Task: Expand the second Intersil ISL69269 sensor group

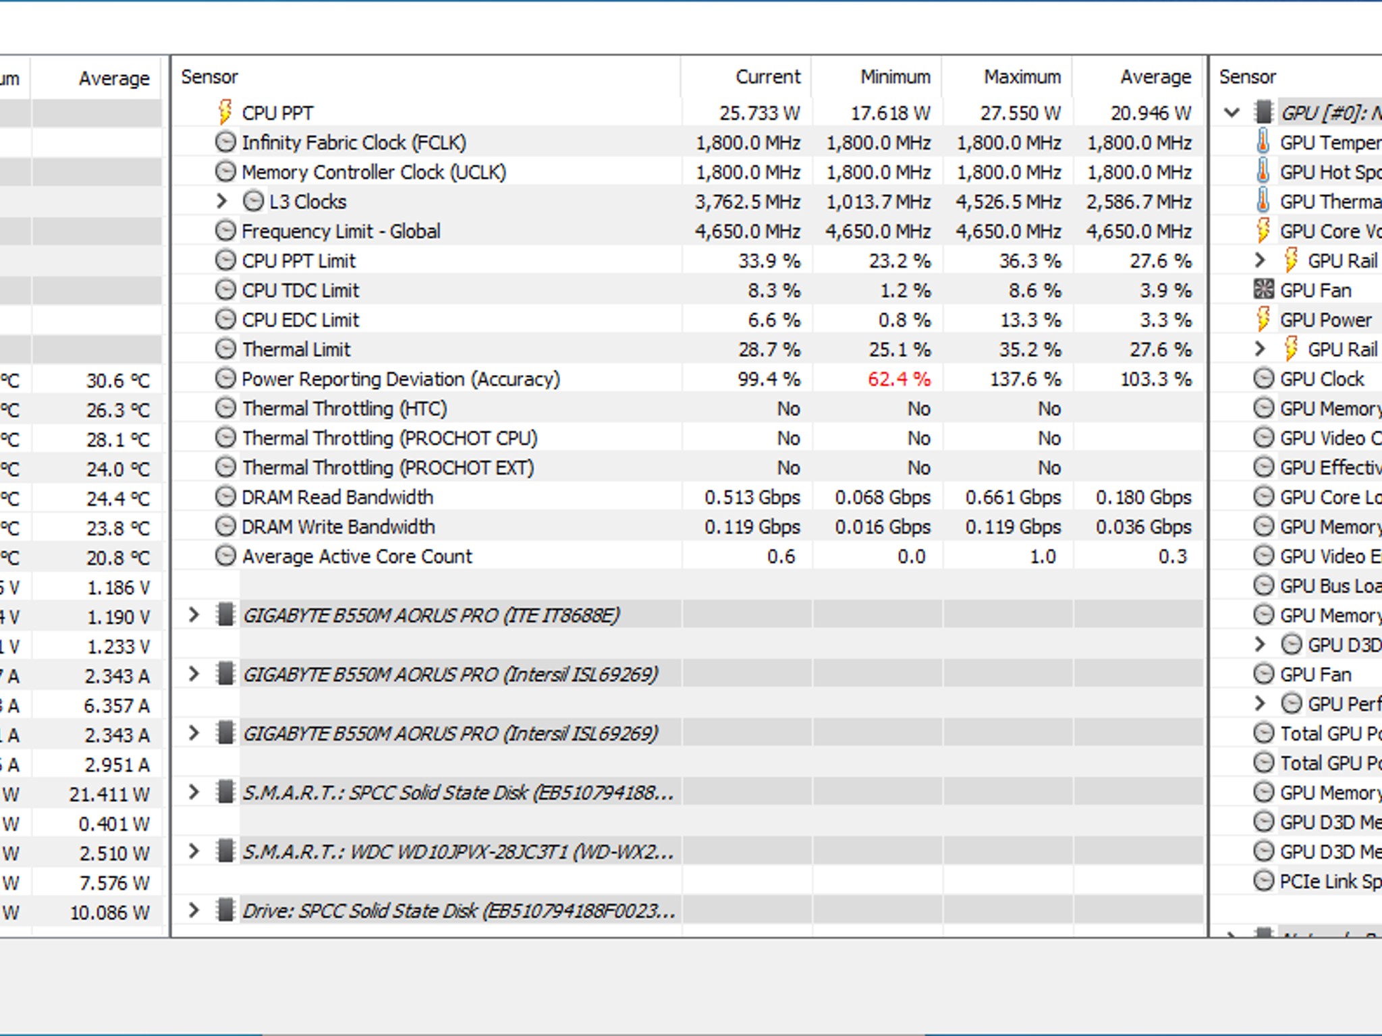Action: 194,733
